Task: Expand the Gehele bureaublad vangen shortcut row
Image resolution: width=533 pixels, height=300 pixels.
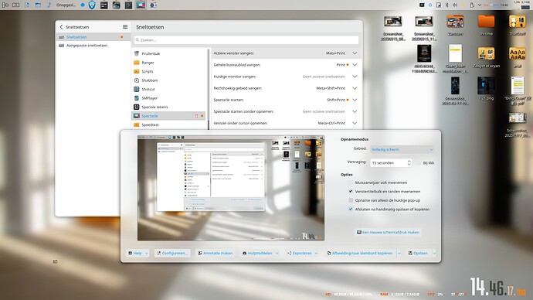Action: tap(355, 65)
